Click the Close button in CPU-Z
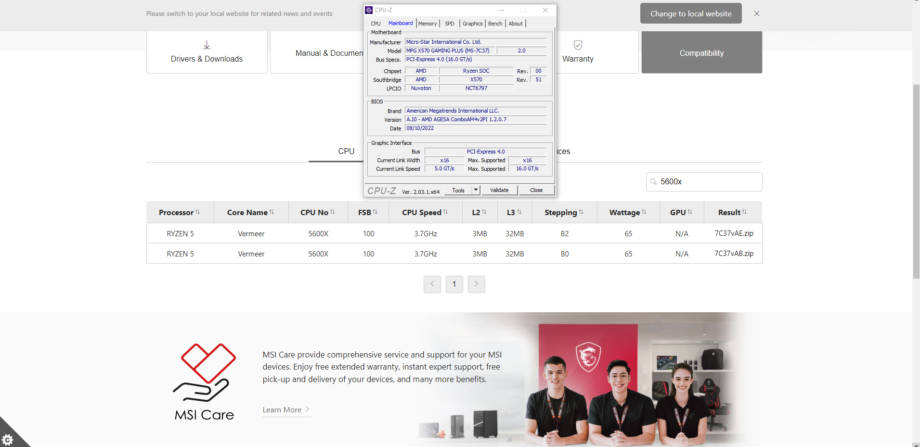Screen dimensions: 920x447 [536, 190]
